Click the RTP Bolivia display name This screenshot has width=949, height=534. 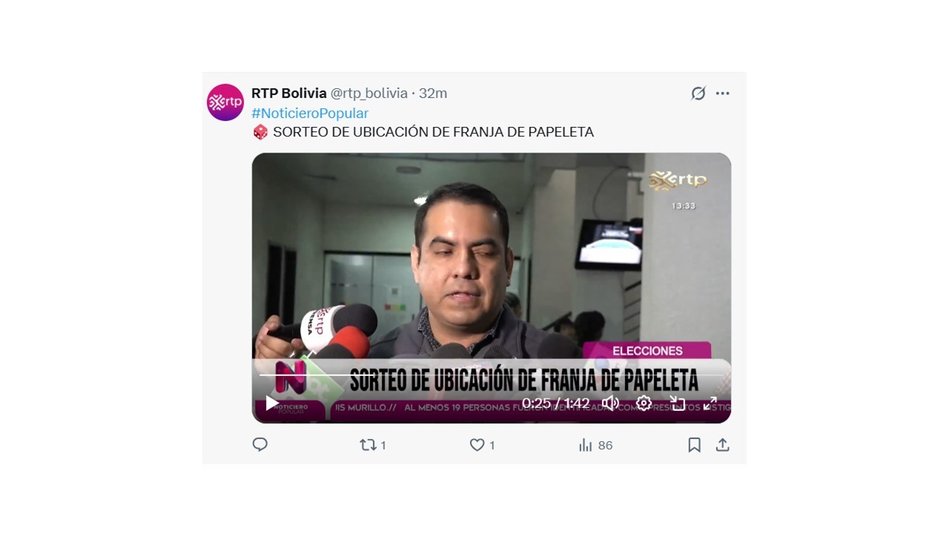coord(289,93)
